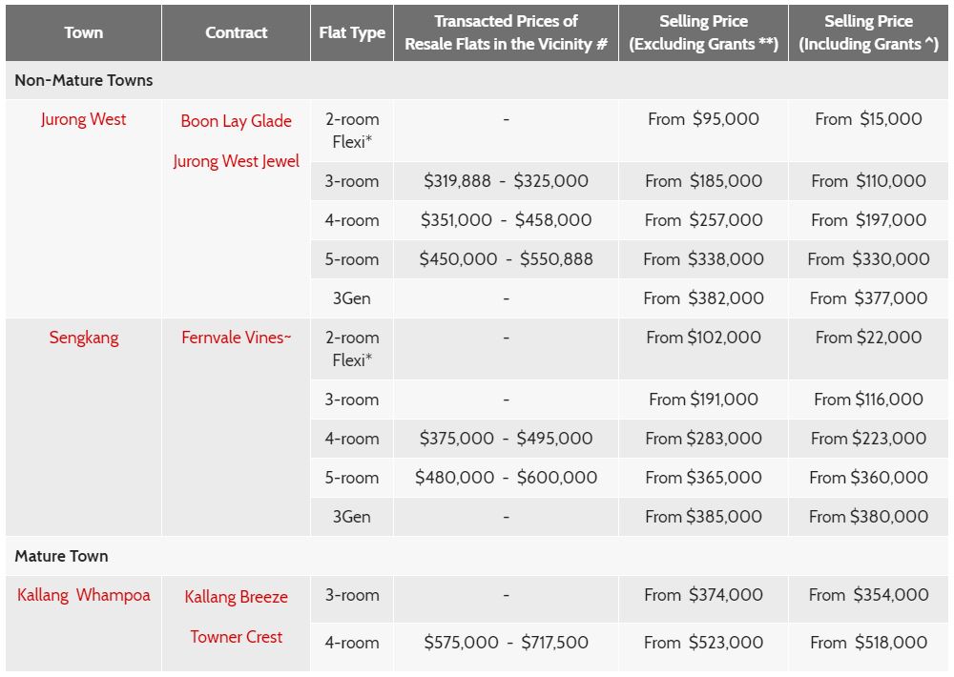Viewport: 954px width, 677px height.
Task: Click the Towner Crest contract link
Action: tap(236, 637)
